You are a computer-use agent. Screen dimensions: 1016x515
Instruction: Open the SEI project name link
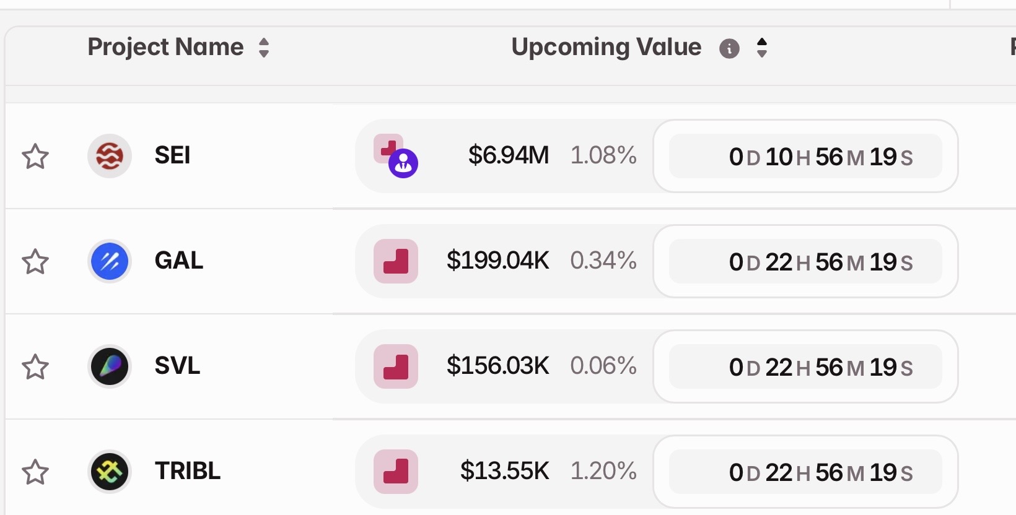[x=172, y=155]
